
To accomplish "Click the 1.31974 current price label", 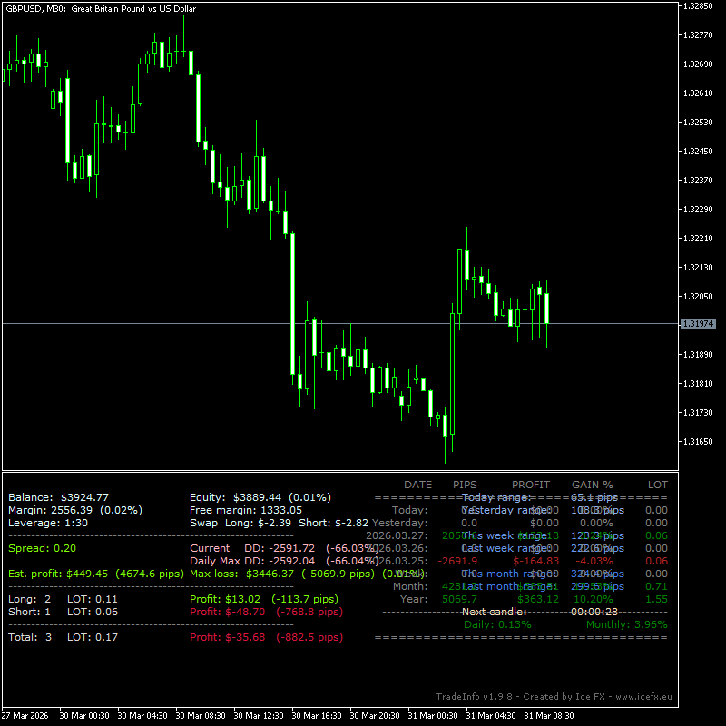I will tap(697, 323).
